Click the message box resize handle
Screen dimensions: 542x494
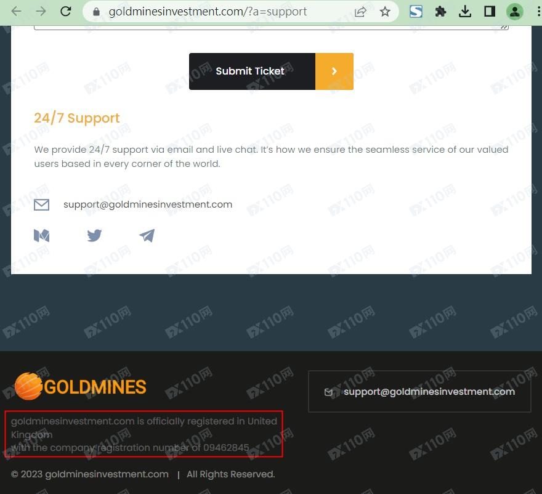click(x=504, y=27)
